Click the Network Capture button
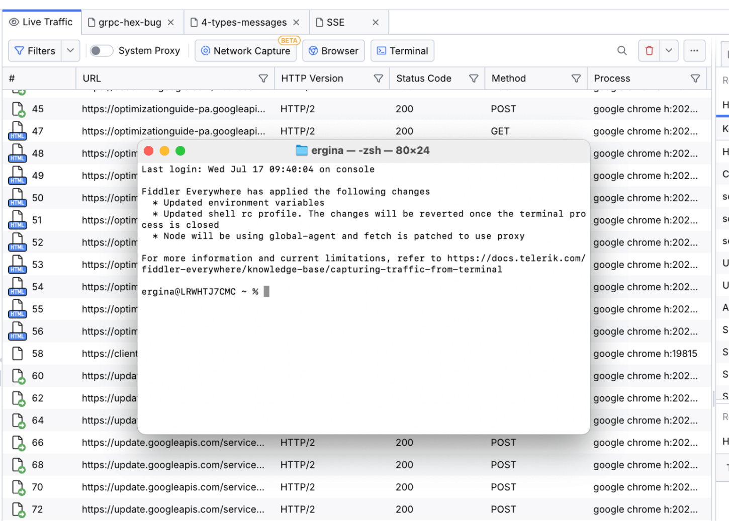This screenshot has height=521, width=729. pyautogui.click(x=246, y=51)
